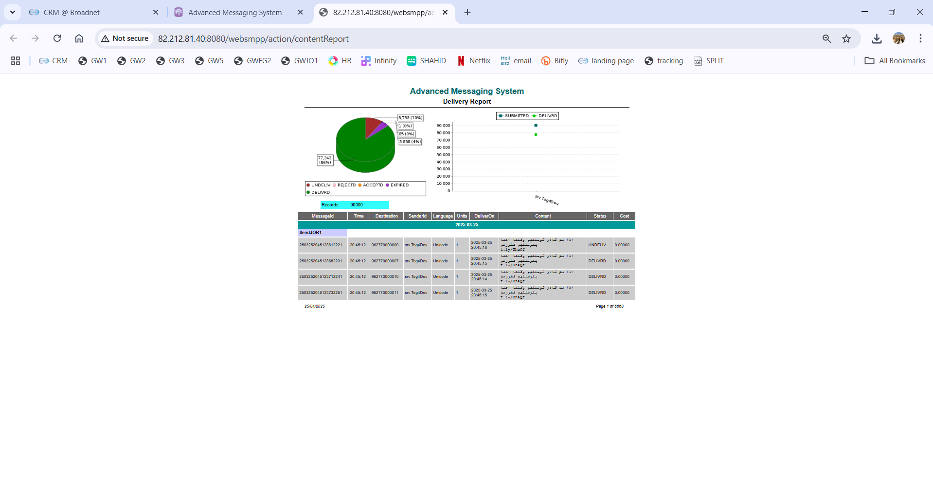Open the browser home page
This screenshot has width=933, height=493.
click(79, 38)
